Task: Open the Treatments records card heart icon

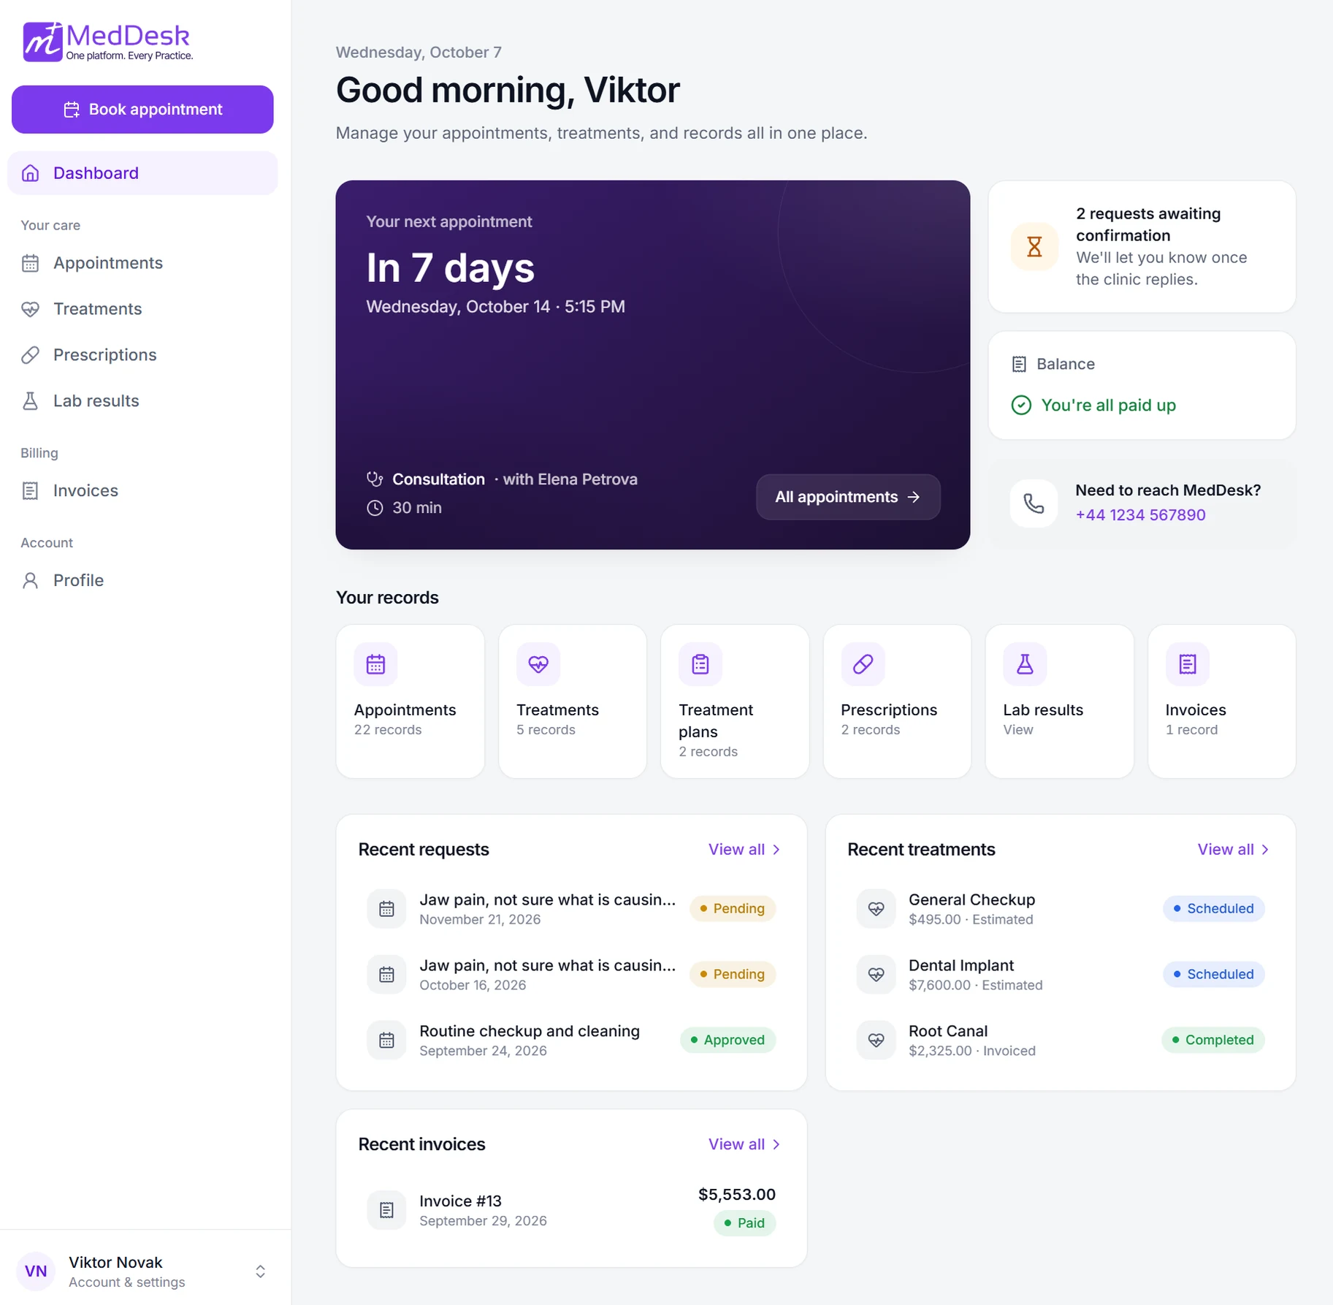Action: click(x=538, y=664)
